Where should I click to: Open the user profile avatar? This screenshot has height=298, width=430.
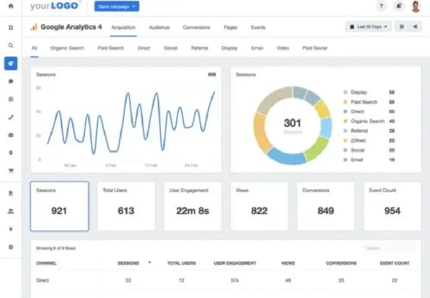click(415, 6)
